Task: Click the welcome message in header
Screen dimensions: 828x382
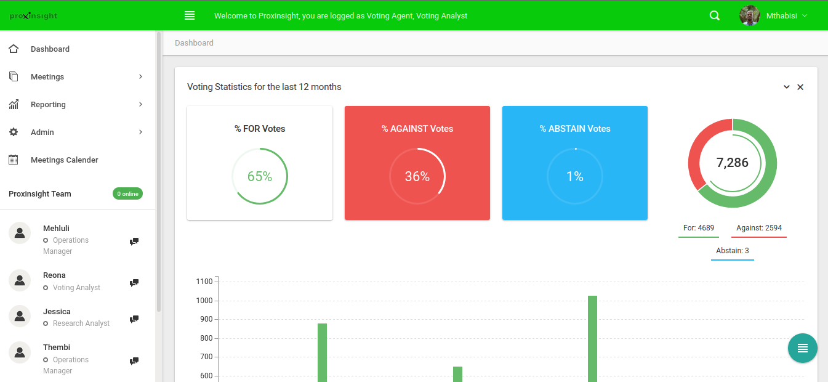Action: (341, 16)
